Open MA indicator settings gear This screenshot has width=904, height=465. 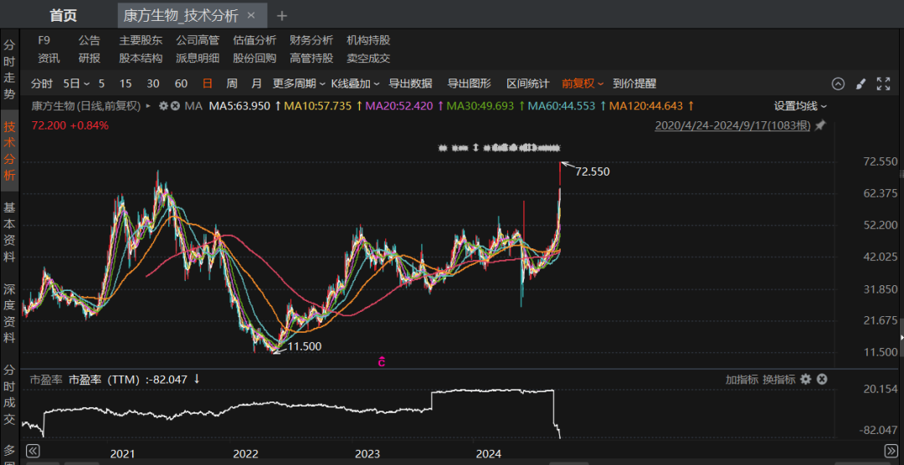pyautogui.click(x=164, y=106)
